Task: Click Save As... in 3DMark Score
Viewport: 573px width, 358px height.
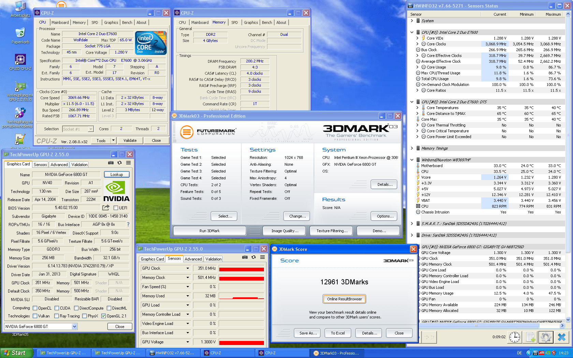Action: tap(308, 333)
